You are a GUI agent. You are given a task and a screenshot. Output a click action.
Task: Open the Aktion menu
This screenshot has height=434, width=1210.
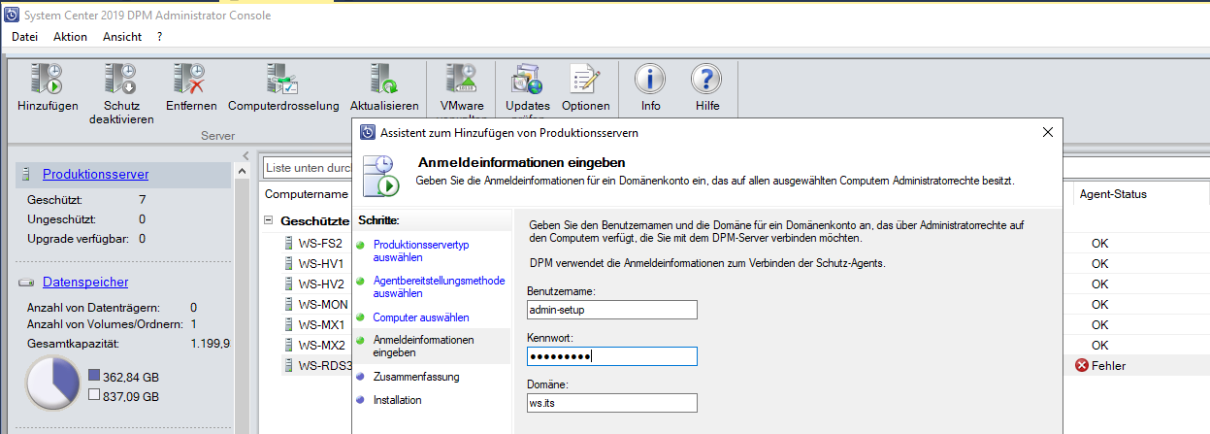pyautogui.click(x=70, y=37)
